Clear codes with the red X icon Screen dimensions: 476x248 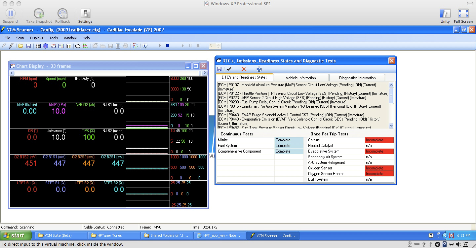click(x=244, y=69)
